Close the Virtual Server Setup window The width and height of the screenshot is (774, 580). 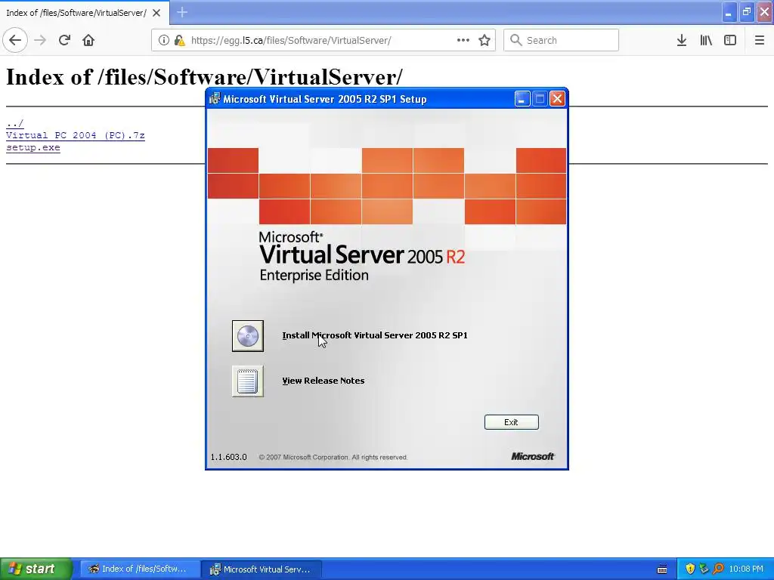pyautogui.click(x=557, y=99)
